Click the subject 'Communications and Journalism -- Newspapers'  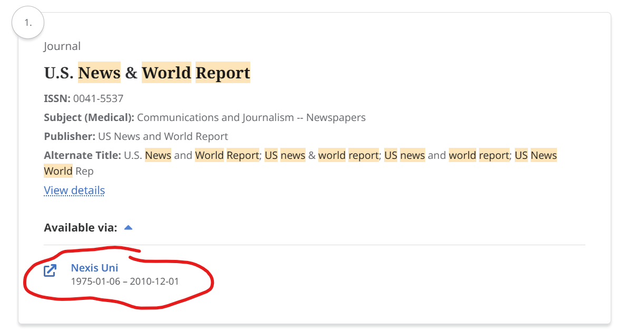(251, 117)
